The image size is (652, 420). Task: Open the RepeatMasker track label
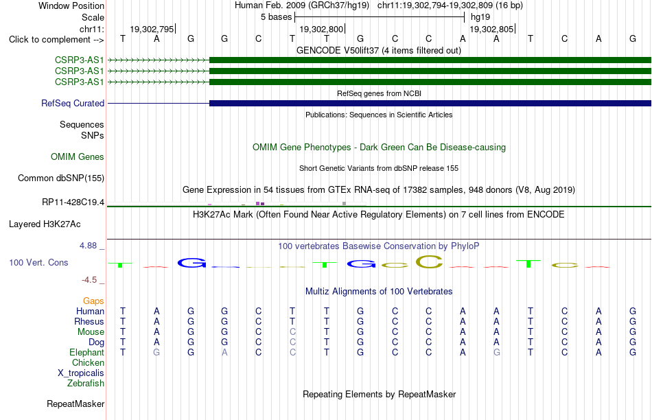tap(75, 404)
